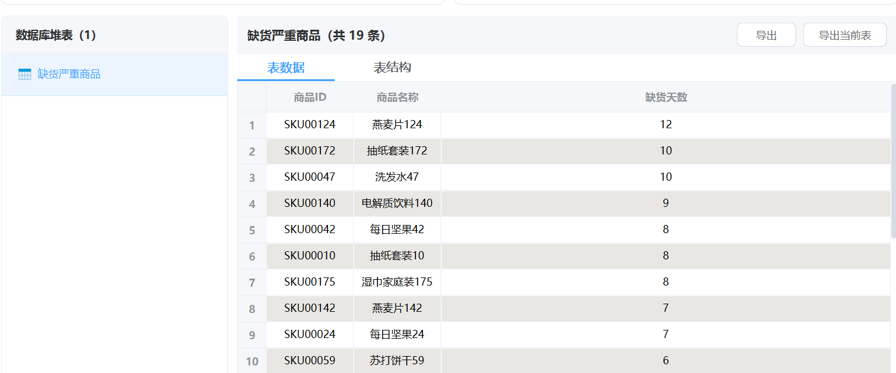The image size is (896, 373).
Task: Click row number 5 header
Action: tap(252, 230)
